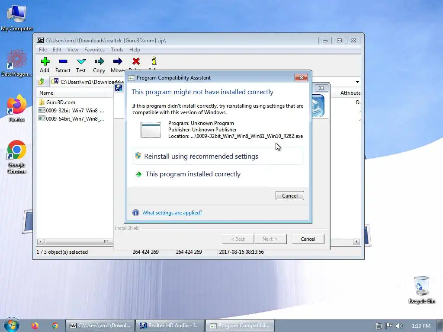Maximize the 7-Zip window
The image size is (443, 332).
(x=339, y=41)
